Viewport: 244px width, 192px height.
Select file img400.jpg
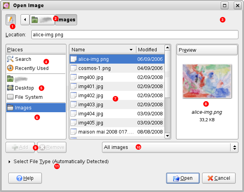coord(117,77)
